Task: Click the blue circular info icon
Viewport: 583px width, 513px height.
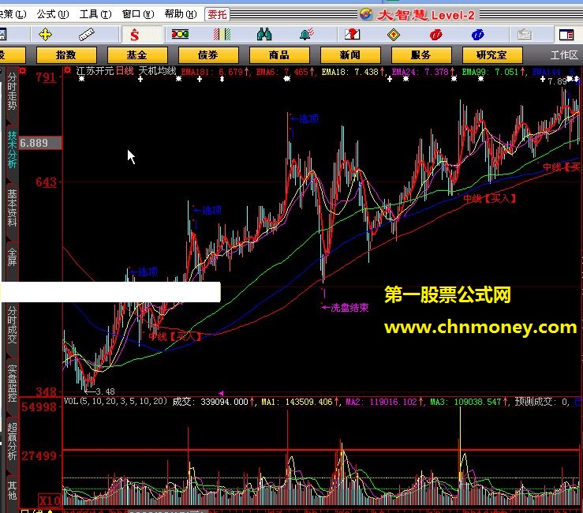Action: 478,35
